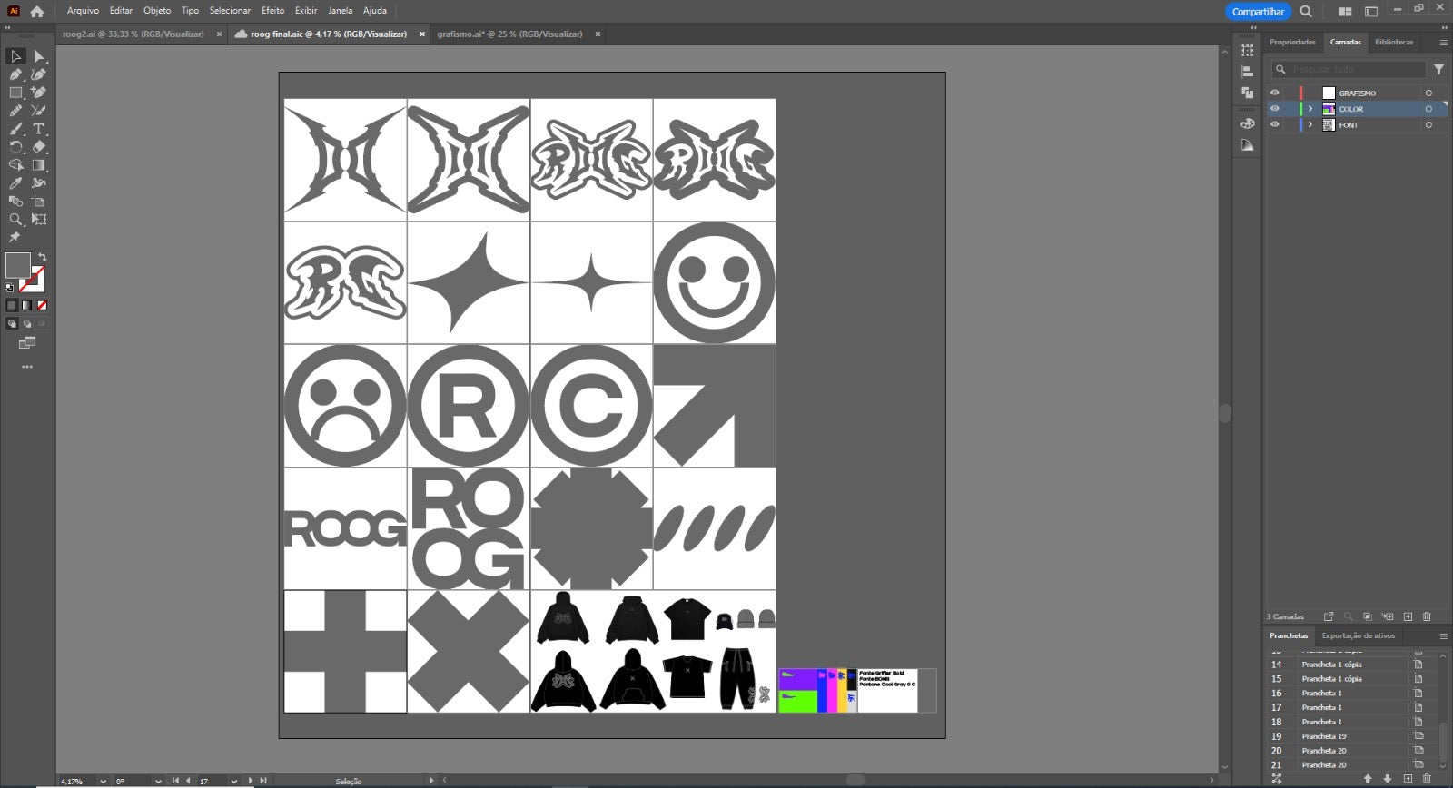
Task: Collapse the right panels double-arrow
Action: coord(1444,27)
